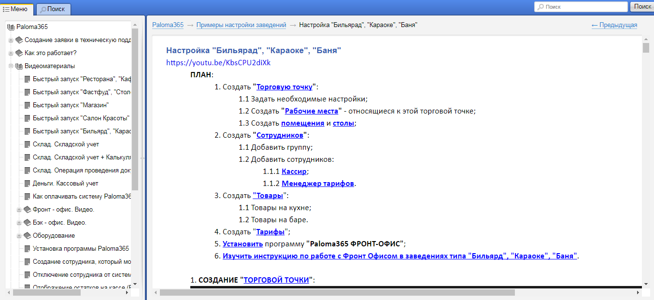This screenshot has width=654, height=300.
Task: Open Быстрый запуск "Магазин" topic
Action: (x=71, y=105)
